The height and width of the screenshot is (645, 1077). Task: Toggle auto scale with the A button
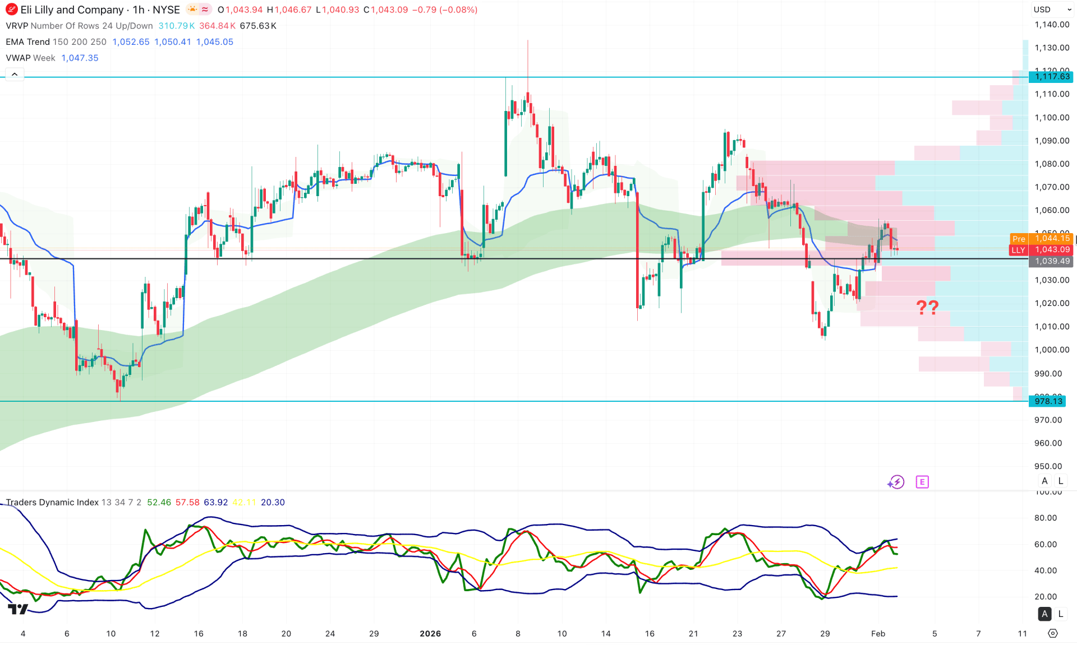1044,481
